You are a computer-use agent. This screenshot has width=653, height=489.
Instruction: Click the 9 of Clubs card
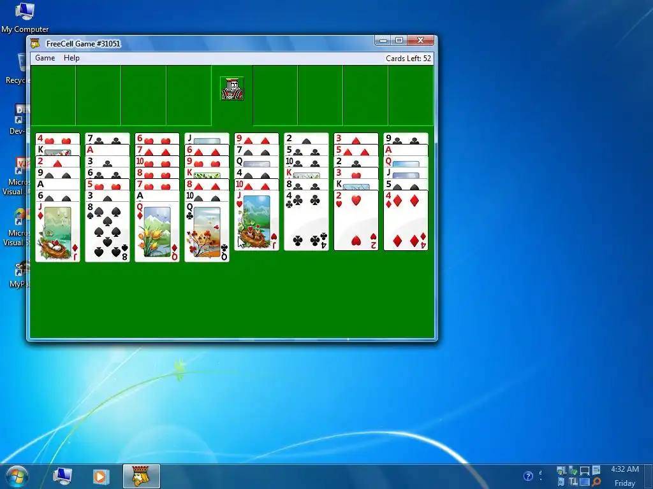click(x=406, y=138)
